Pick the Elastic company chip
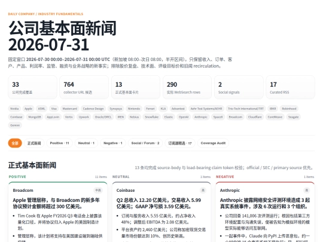Image resolution: width=323 pixels, height=242 pixels. [169, 117]
